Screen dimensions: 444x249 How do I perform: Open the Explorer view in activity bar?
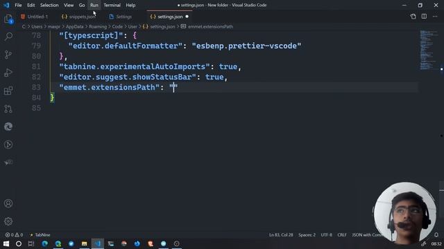click(x=8, y=19)
